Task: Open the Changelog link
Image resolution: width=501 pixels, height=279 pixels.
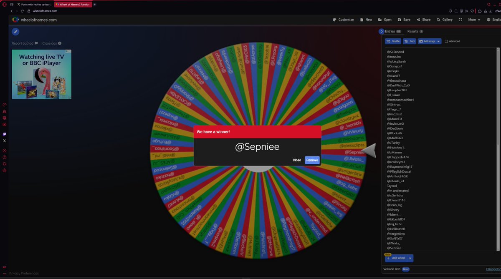Action: [x=493, y=269]
